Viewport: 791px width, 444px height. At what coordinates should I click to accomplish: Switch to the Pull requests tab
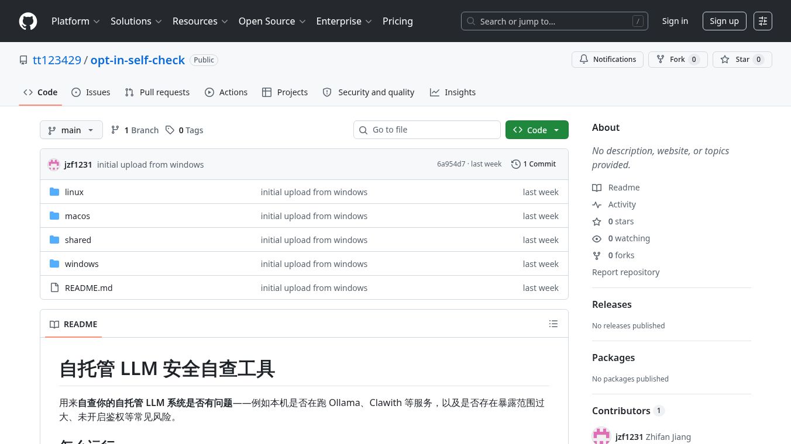click(157, 92)
